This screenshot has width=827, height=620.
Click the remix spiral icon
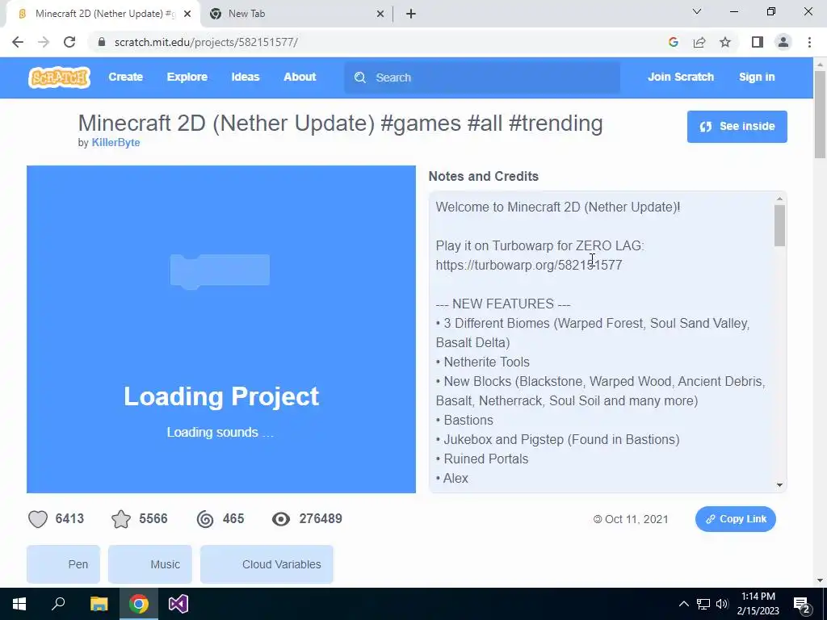click(205, 519)
